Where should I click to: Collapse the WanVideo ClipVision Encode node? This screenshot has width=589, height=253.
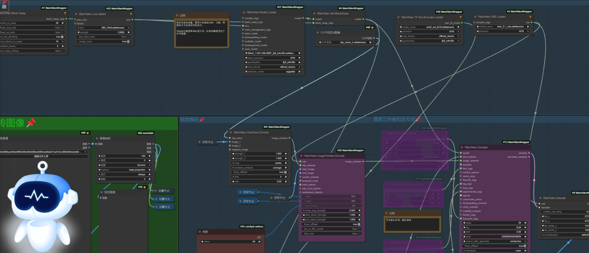click(230, 132)
